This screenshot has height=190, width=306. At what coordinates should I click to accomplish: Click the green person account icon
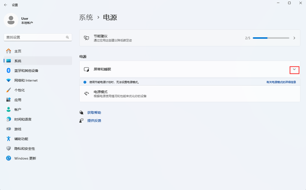(x=9, y=109)
